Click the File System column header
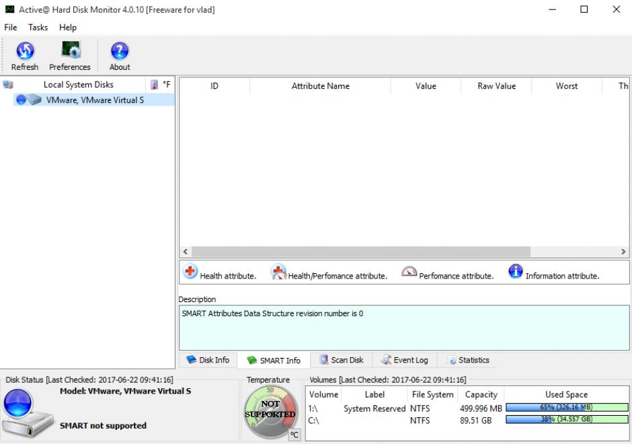This screenshot has height=444, width=632. click(x=432, y=394)
